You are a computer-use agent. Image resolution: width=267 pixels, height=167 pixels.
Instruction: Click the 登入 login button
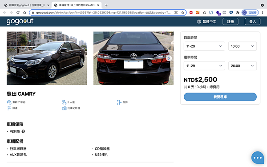(252, 22)
